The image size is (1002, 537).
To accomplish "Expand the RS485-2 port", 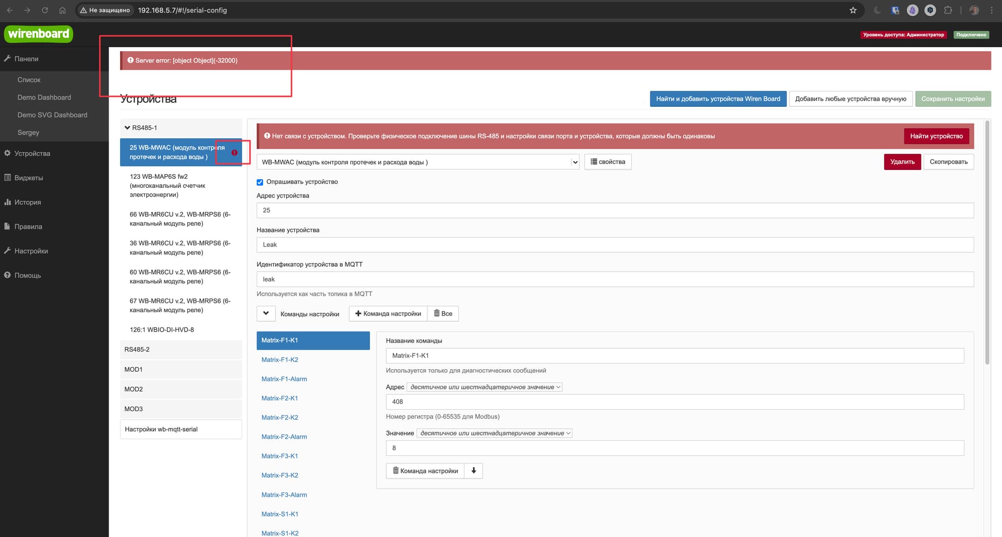I will point(181,349).
